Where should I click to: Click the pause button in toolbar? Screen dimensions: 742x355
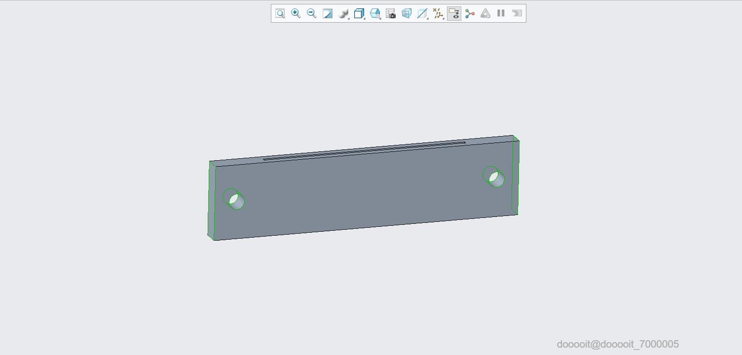[x=501, y=13]
